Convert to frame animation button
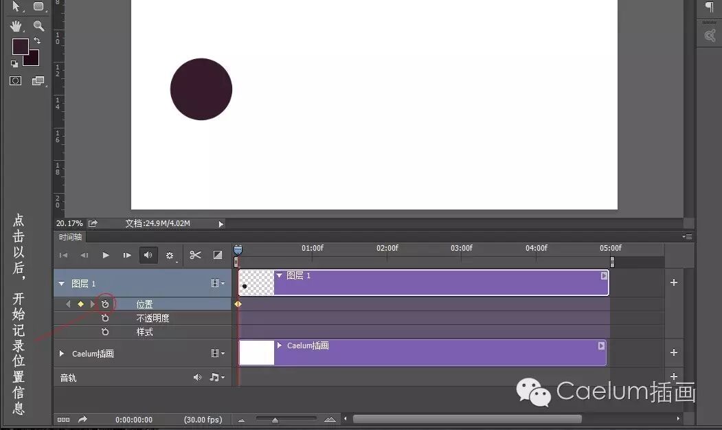Screen dimensions: 722x430 pos(63,420)
